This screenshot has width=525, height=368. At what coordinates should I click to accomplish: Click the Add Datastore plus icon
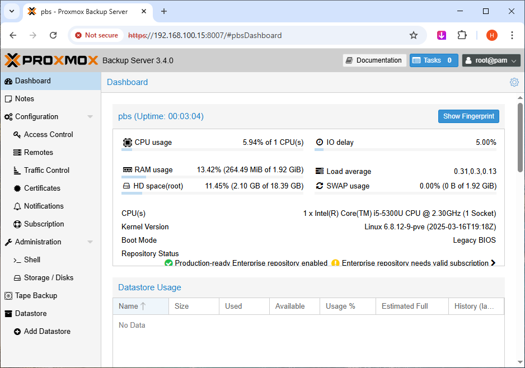[x=17, y=332]
